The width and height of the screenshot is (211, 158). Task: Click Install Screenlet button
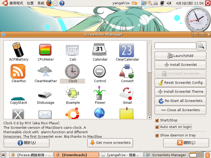[180, 65]
